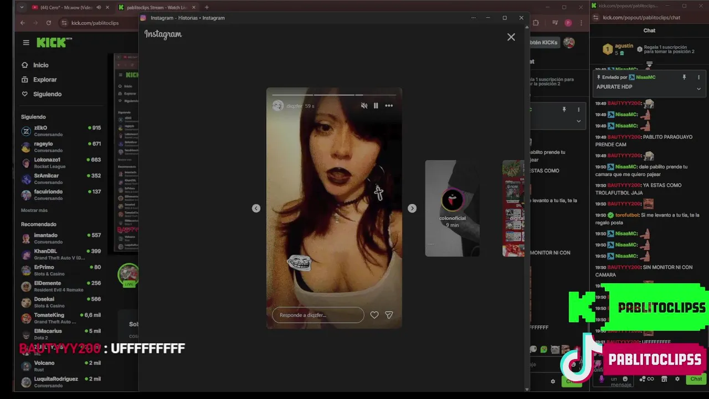
Task: Open facuiriondo channel in sidebar
Action: point(61,195)
